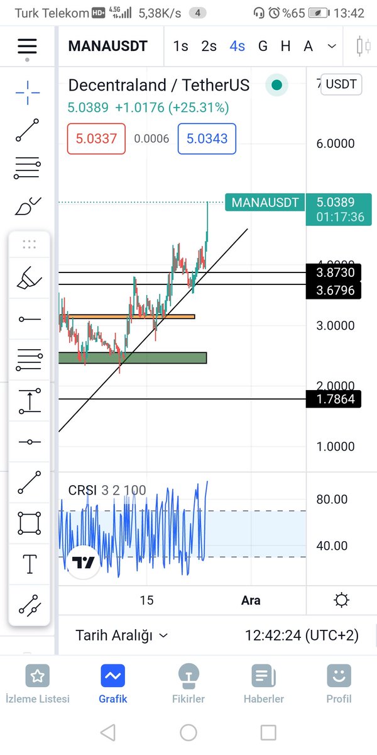Open the hamburger main menu

click(x=27, y=46)
